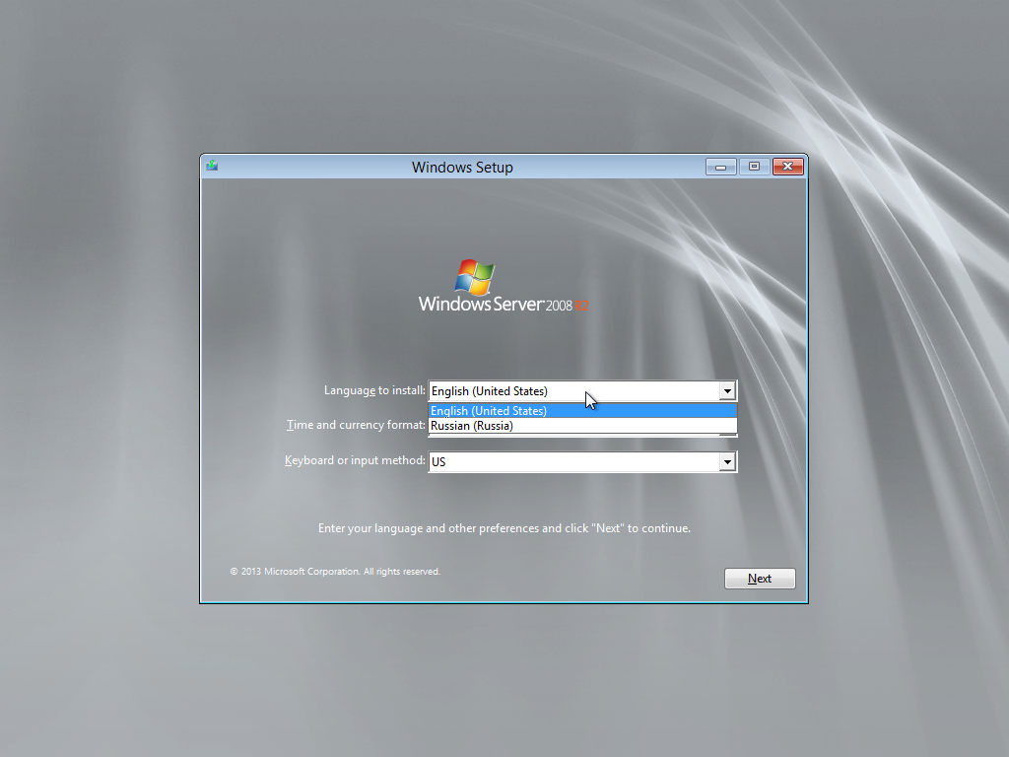Click the Next button
Viewport: 1009px width, 757px height.
[760, 578]
